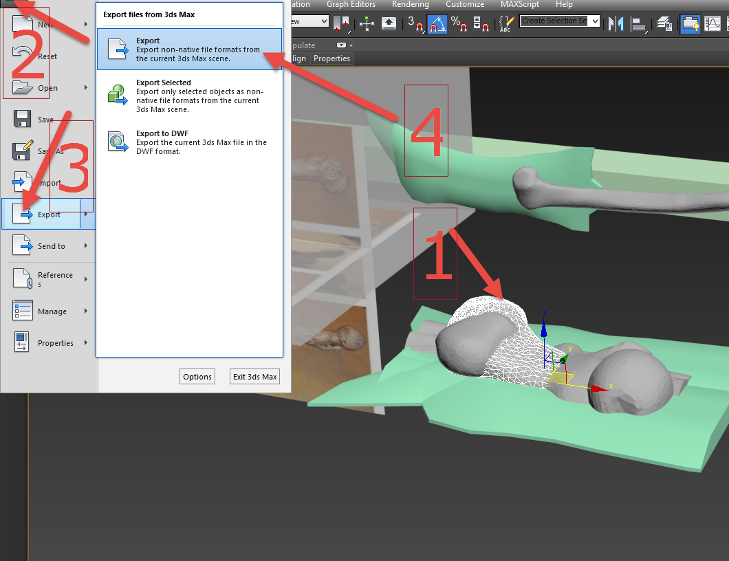Click Export in the Export files submenu
This screenshot has height=561, width=729.
189,49
